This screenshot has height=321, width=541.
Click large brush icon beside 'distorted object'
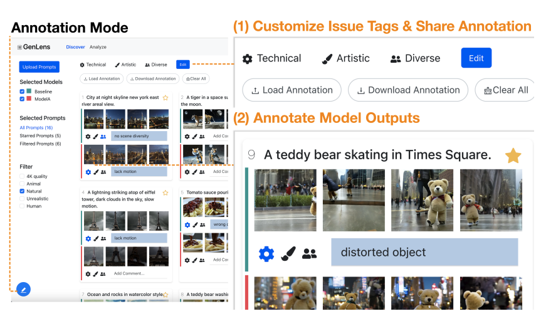point(288,254)
